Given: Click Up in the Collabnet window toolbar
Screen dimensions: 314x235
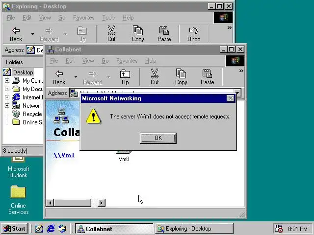Looking at the screenshot, I should pyautogui.click(x=125, y=77).
